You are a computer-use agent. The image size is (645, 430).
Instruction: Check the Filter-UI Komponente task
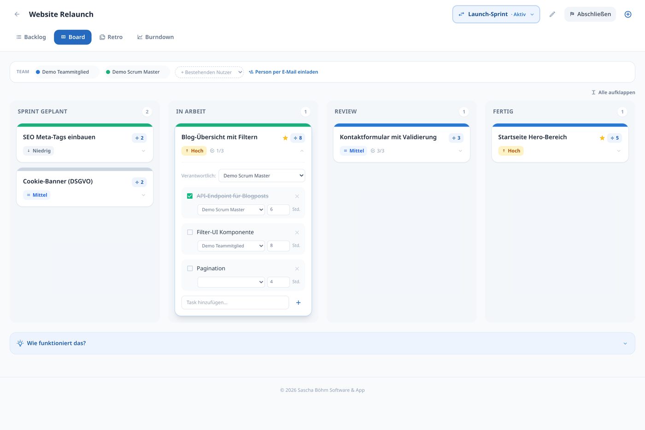190,232
